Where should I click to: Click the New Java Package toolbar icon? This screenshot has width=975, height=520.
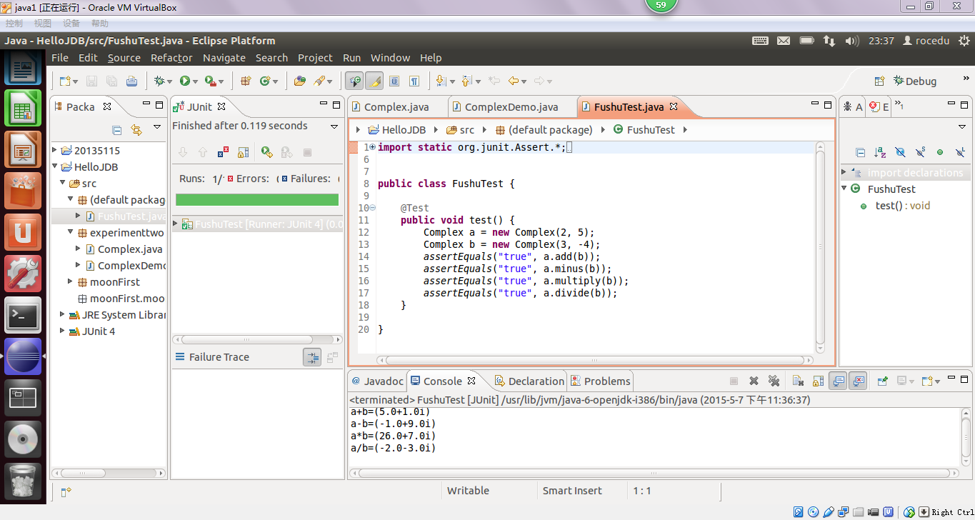click(x=246, y=81)
